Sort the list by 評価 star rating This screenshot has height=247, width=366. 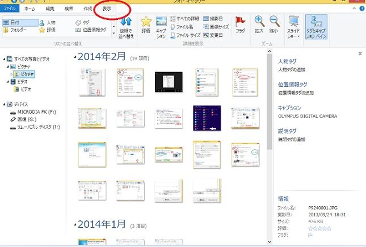tap(48, 30)
